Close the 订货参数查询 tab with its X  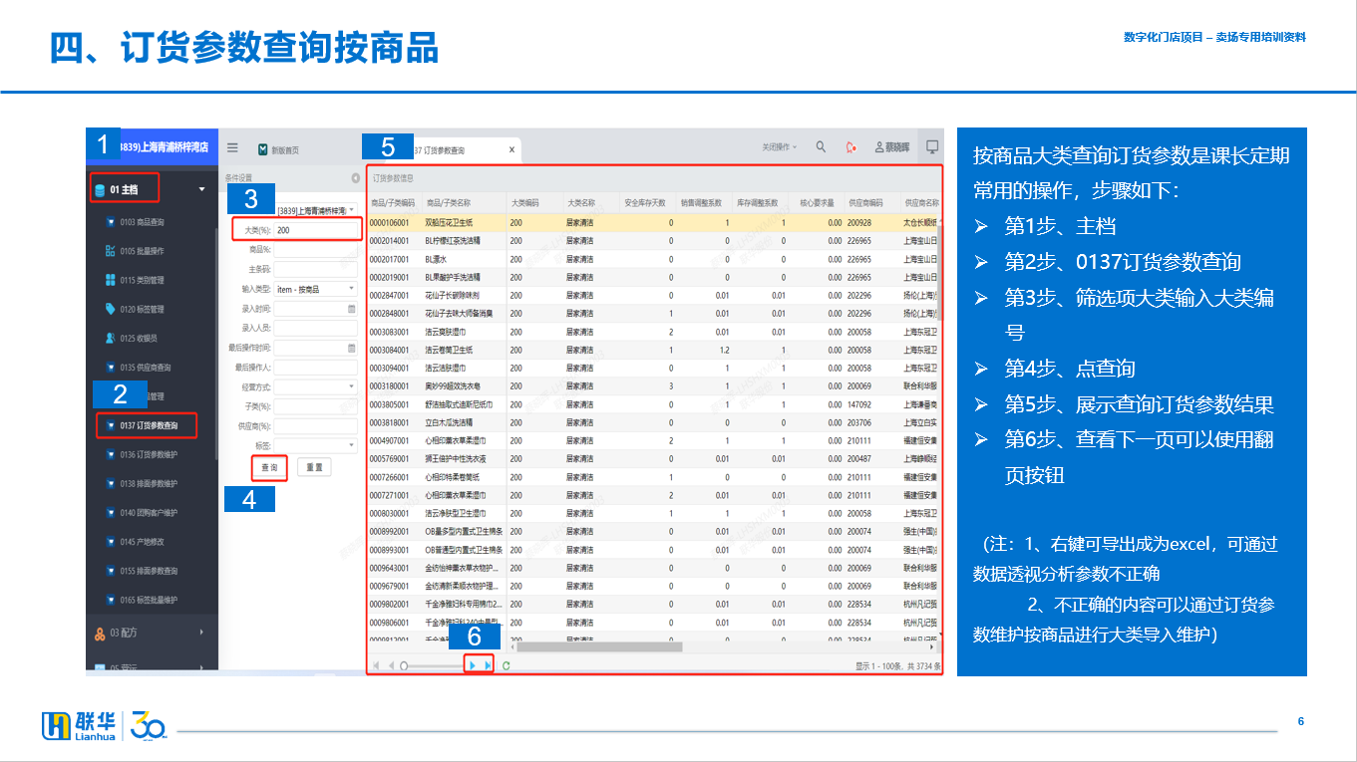[511, 149]
